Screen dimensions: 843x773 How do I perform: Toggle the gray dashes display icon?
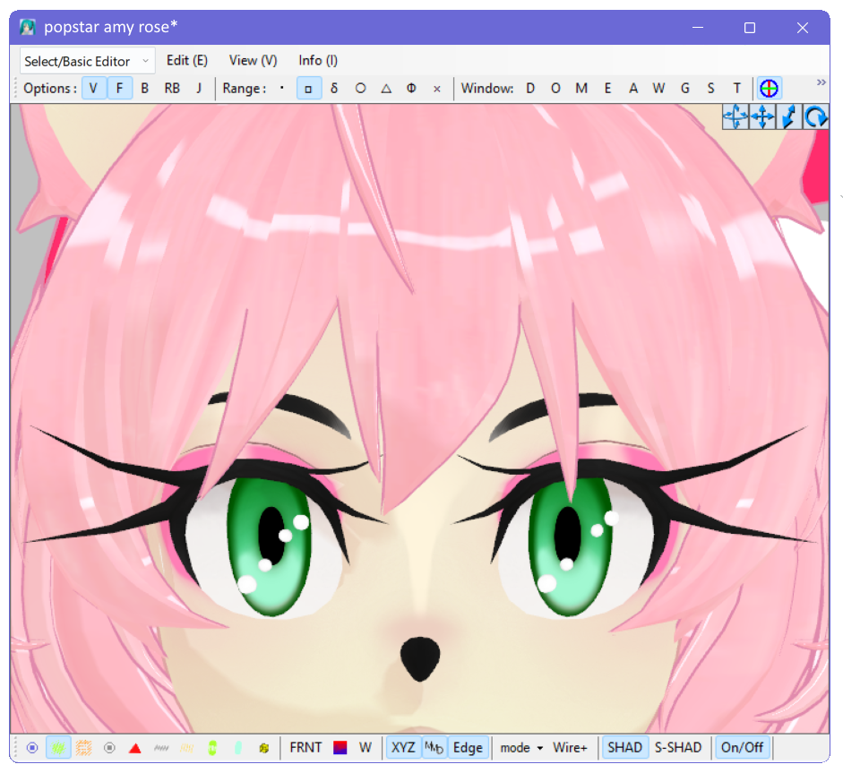pos(161,748)
